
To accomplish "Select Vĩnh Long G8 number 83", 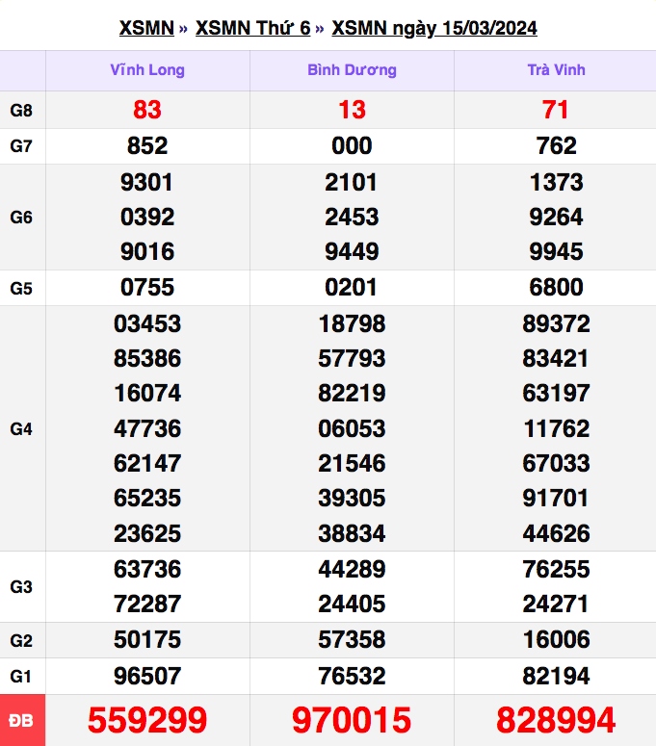I will point(147,110).
